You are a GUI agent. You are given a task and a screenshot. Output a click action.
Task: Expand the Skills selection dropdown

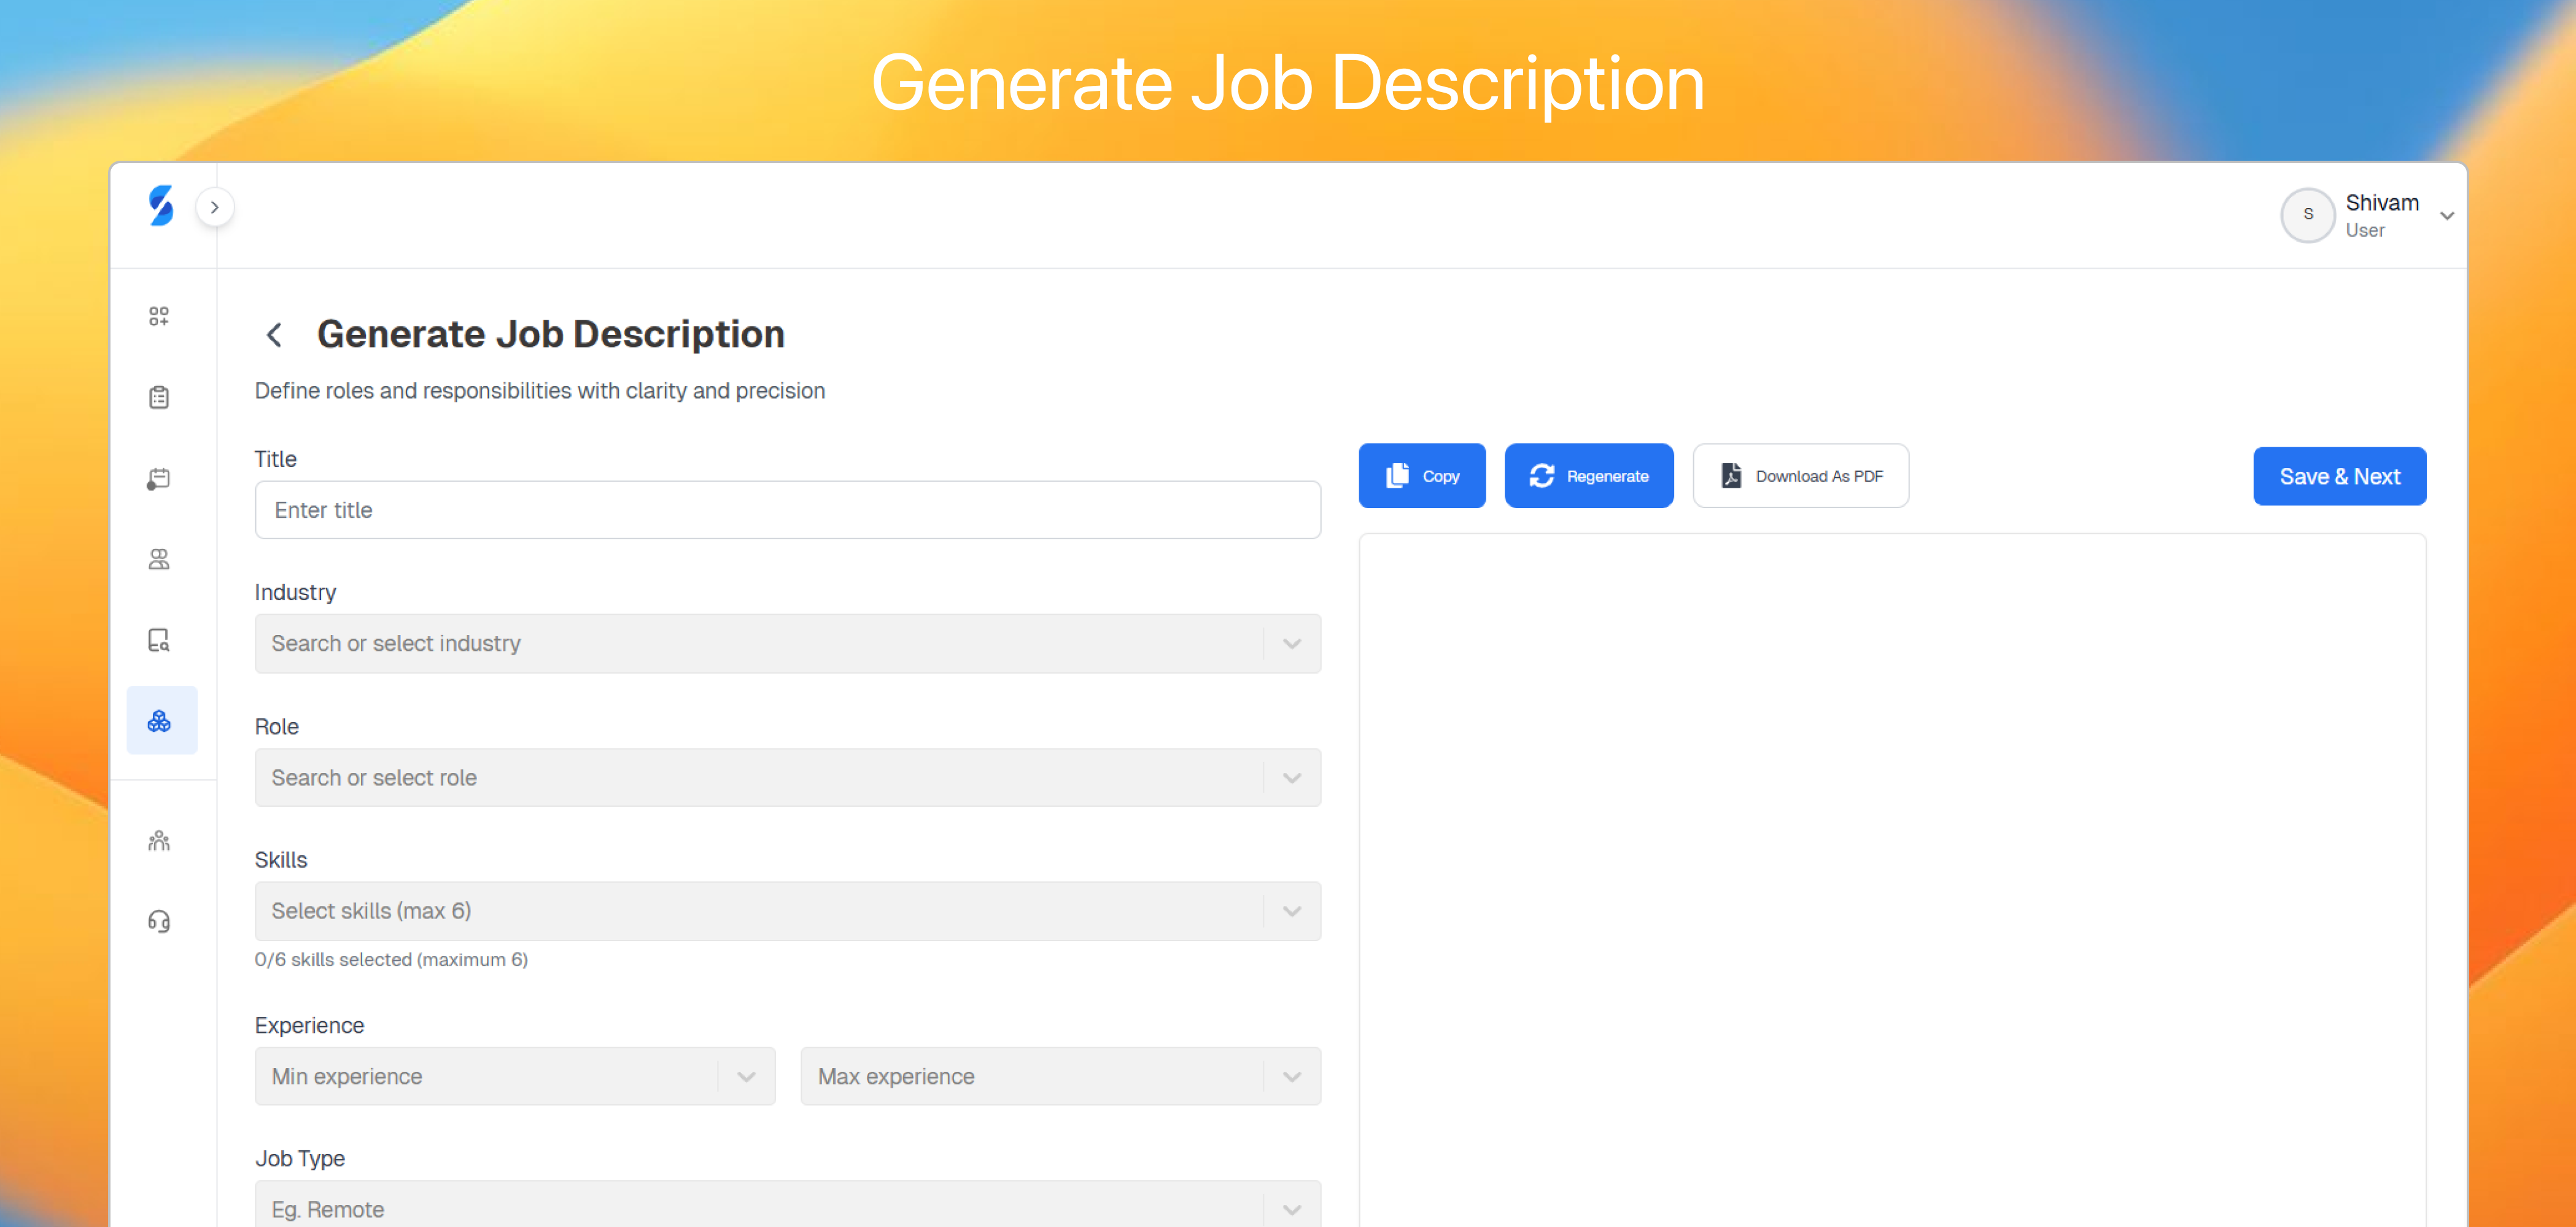[787, 910]
